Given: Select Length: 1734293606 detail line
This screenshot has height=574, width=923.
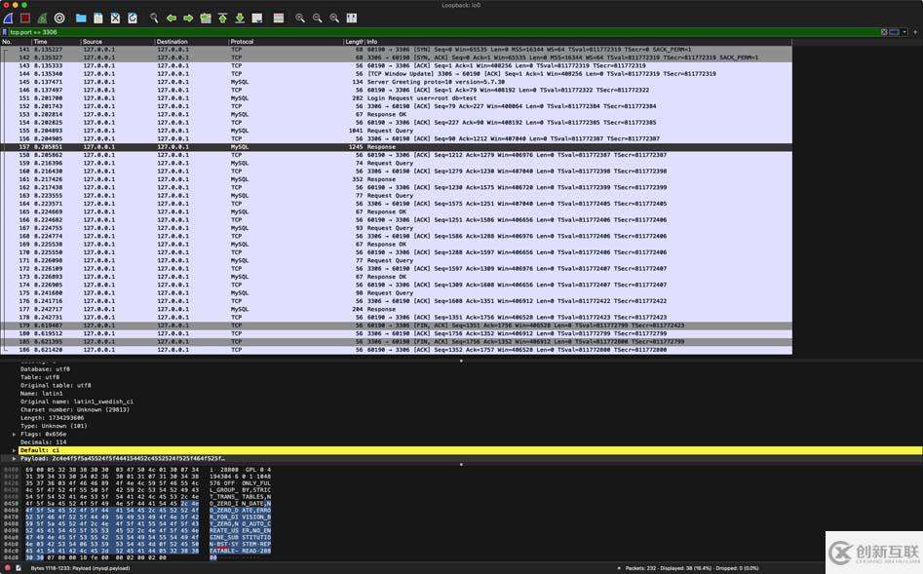Looking at the screenshot, I should point(52,418).
